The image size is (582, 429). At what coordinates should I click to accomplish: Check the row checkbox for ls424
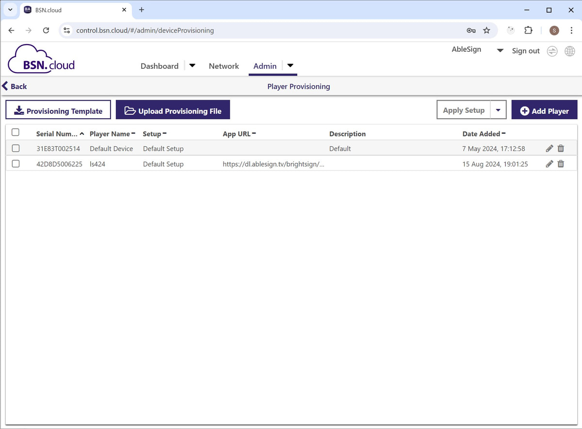click(x=16, y=164)
